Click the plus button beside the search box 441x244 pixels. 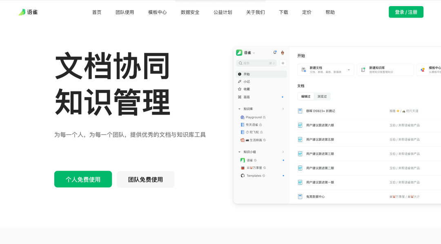(x=283, y=63)
